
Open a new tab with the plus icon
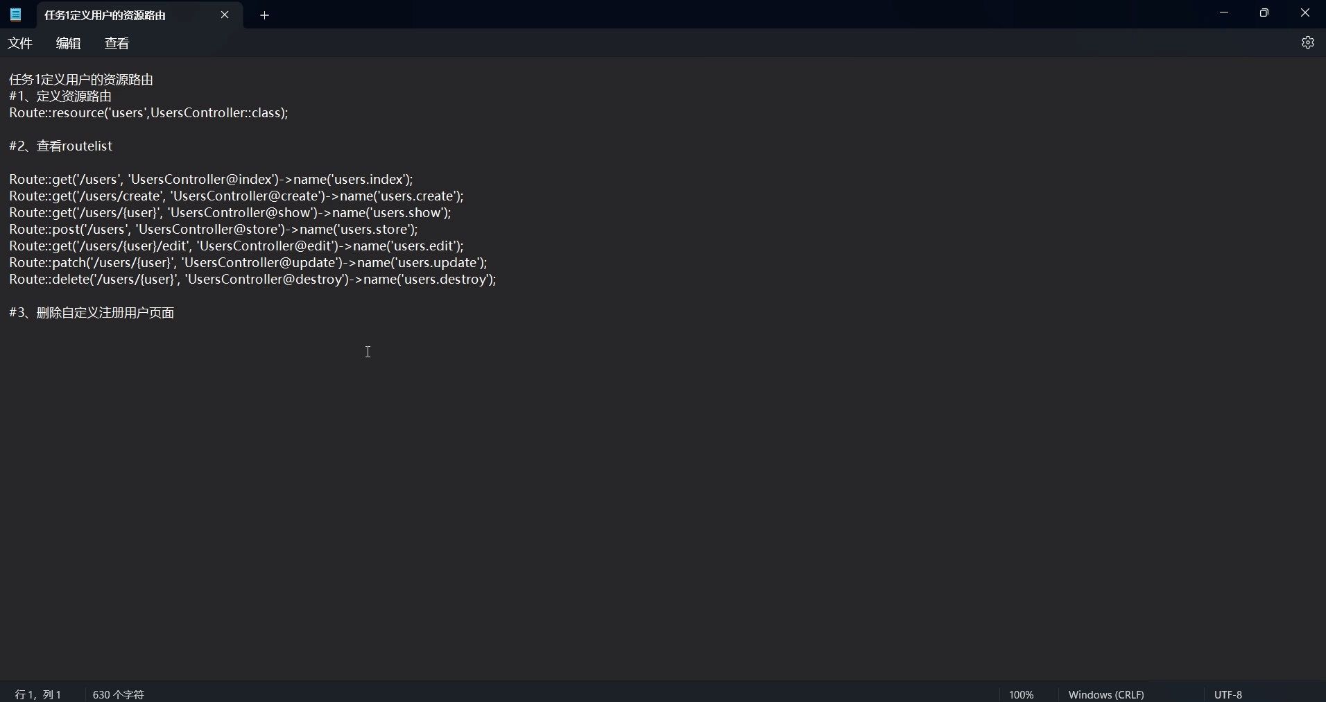pyautogui.click(x=265, y=15)
